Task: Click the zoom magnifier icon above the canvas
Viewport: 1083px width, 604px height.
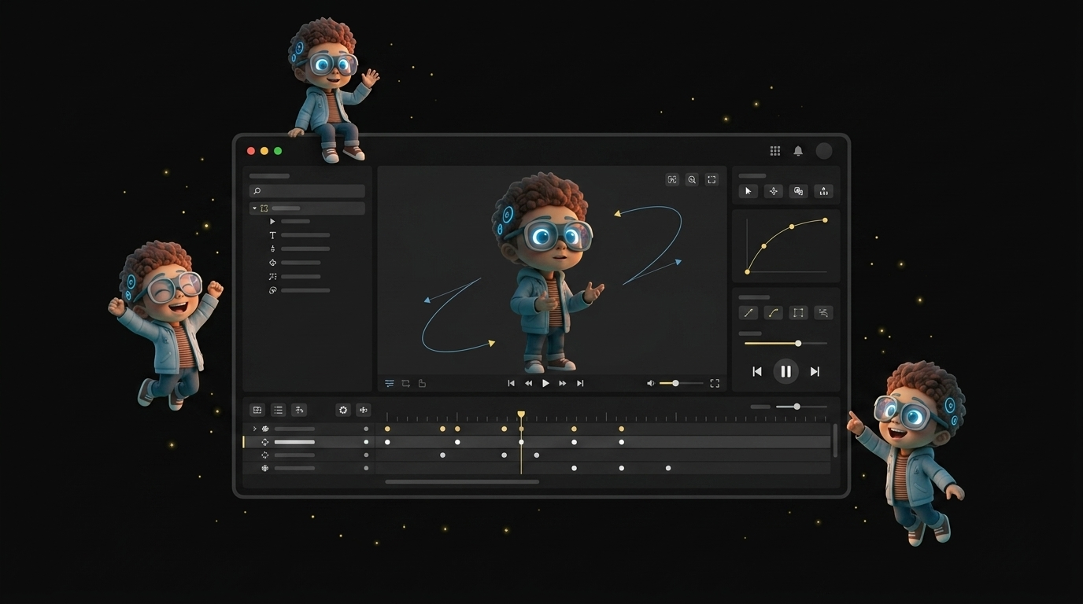Action: [692, 179]
